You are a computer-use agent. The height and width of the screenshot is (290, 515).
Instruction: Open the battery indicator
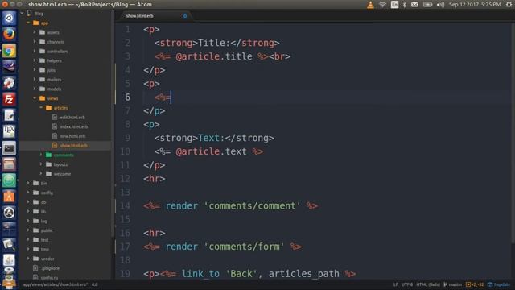tap(427, 5)
